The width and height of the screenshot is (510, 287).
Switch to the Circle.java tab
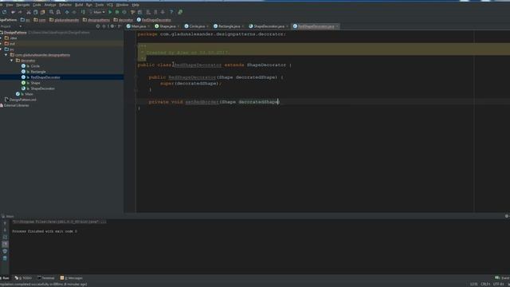(197, 26)
